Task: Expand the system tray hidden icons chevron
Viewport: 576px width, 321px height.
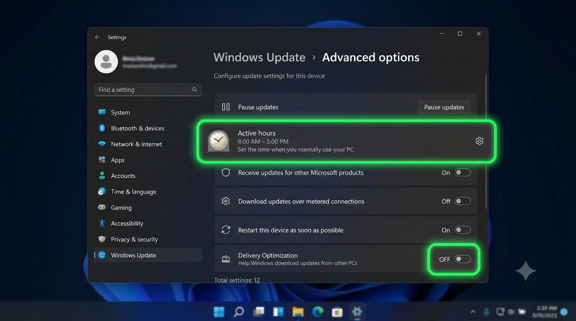Action: coord(473,312)
